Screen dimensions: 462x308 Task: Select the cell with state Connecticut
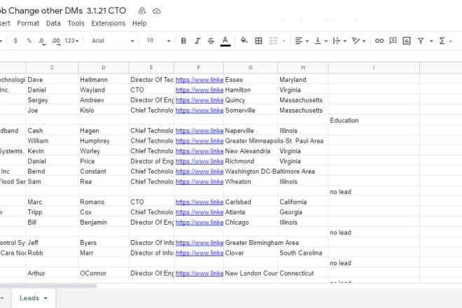[303, 273]
